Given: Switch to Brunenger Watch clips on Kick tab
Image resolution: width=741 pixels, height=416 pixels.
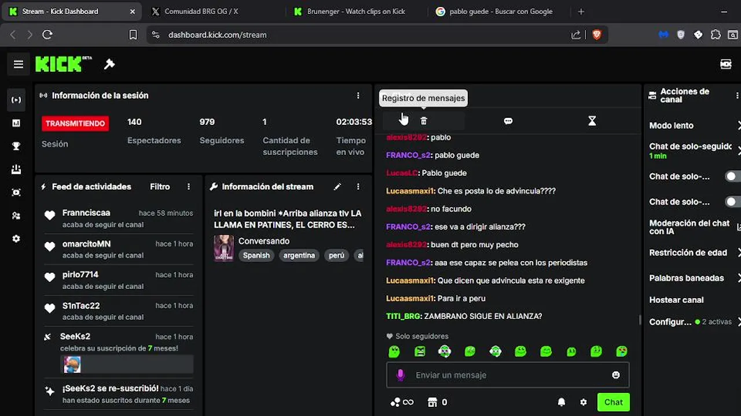Looking at the screenshot, I should click(355, 11).
